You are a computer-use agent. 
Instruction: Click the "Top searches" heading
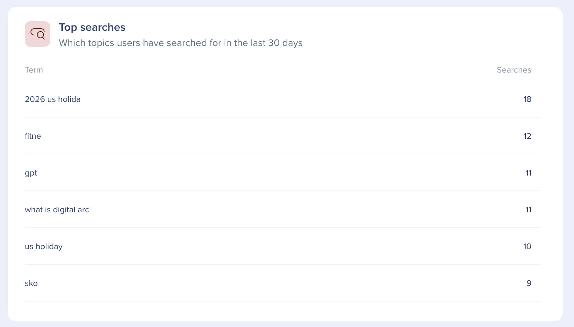point(92,27)
